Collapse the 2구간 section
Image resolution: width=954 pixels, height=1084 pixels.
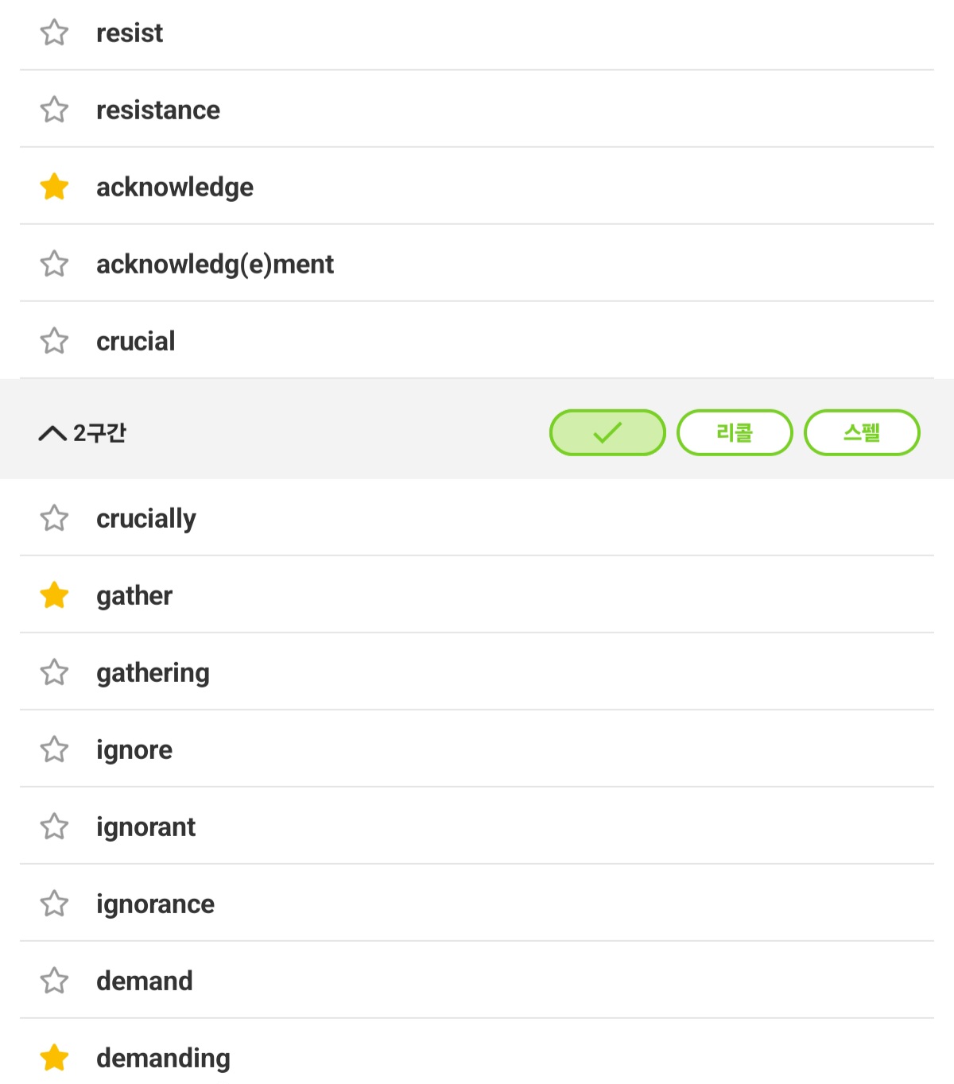(52, 433)
